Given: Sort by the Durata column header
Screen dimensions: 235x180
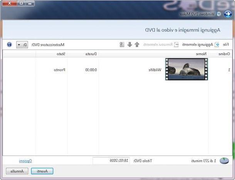Looking at the screenshot, I should point(91,54).
